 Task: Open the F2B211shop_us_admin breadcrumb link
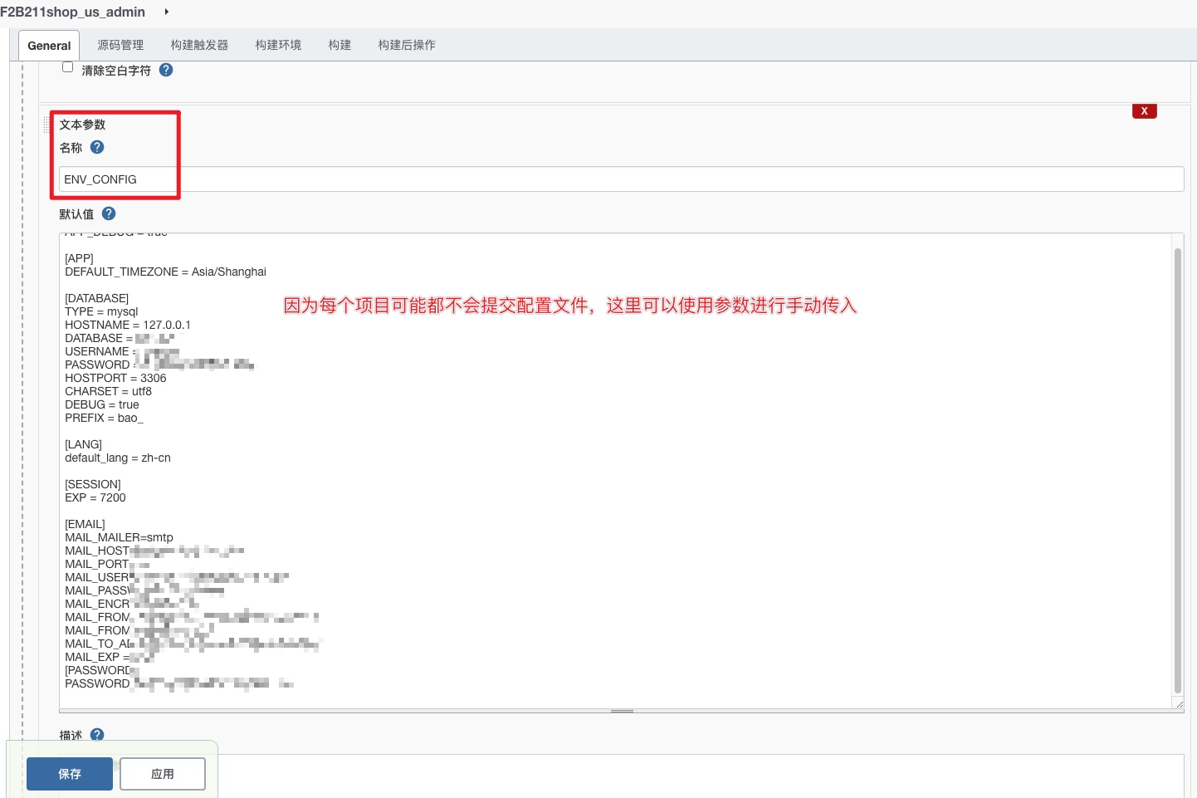click(72, 12)
